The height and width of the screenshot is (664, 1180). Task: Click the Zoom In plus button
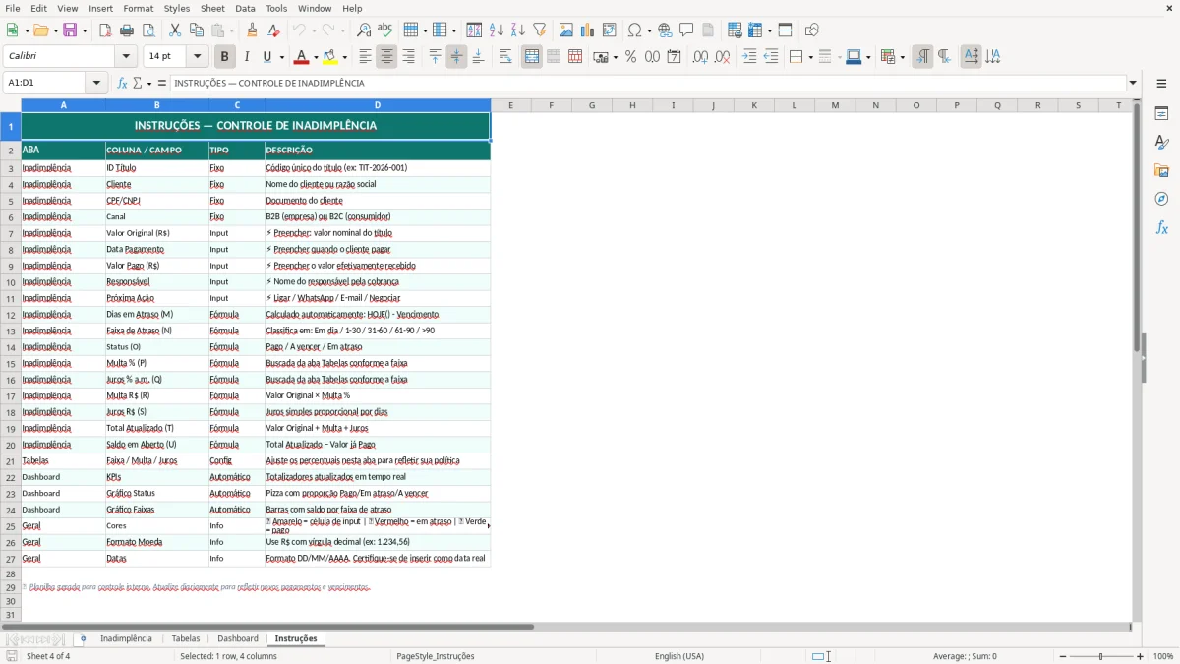[x=1141, y=656]
